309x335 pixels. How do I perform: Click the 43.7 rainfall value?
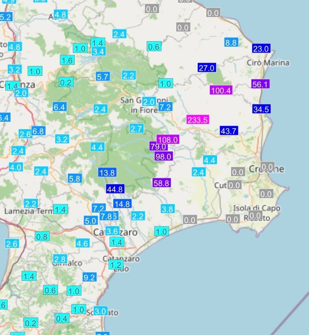click(x=229, y=131)
